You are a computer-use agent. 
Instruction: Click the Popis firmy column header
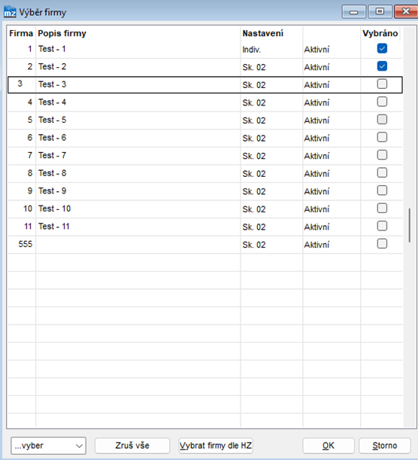click(x=62, y=33)
